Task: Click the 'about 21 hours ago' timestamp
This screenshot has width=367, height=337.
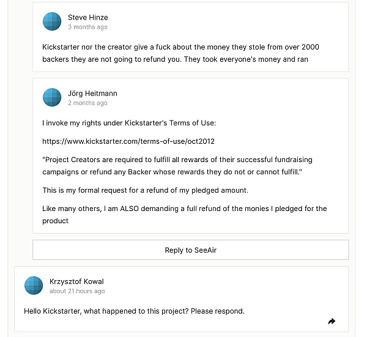Action: [x=77, y=291]
